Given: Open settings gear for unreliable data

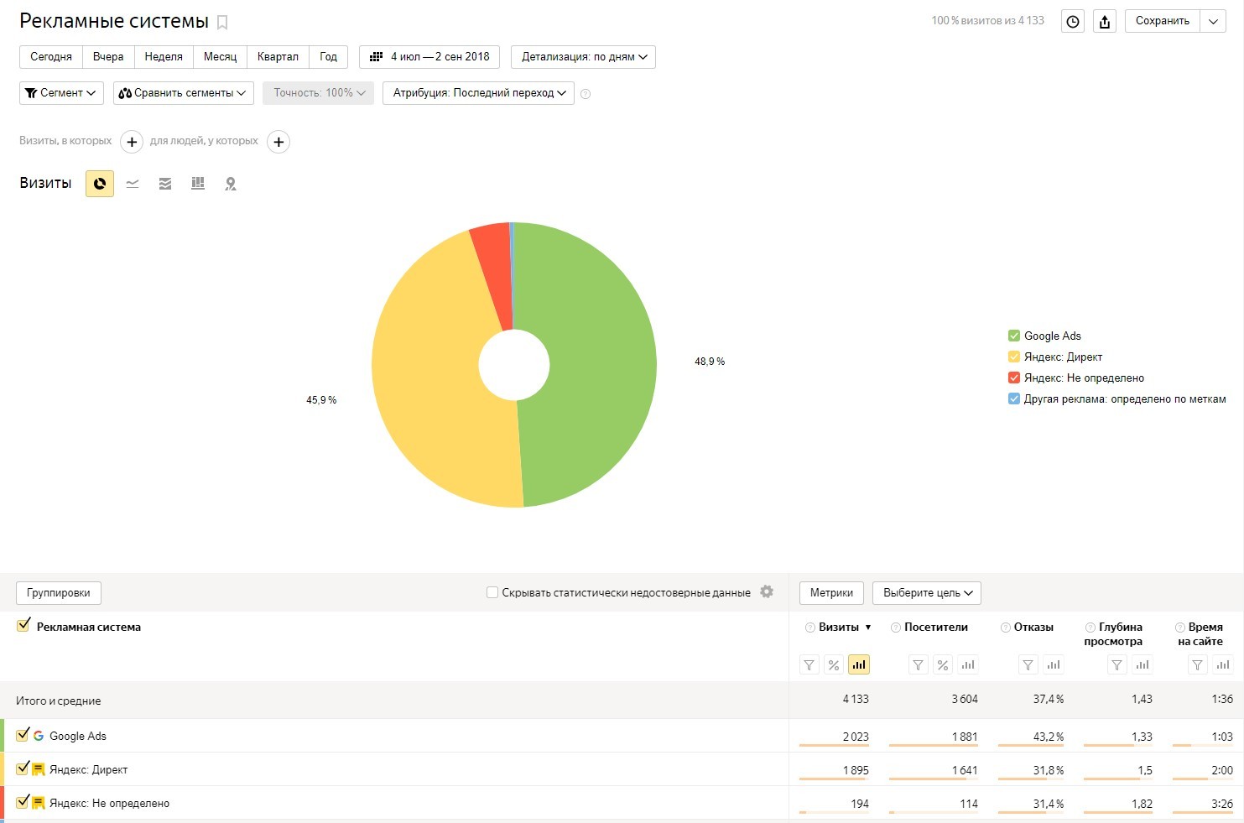Looking at the screenshot, I should (767, 591).
